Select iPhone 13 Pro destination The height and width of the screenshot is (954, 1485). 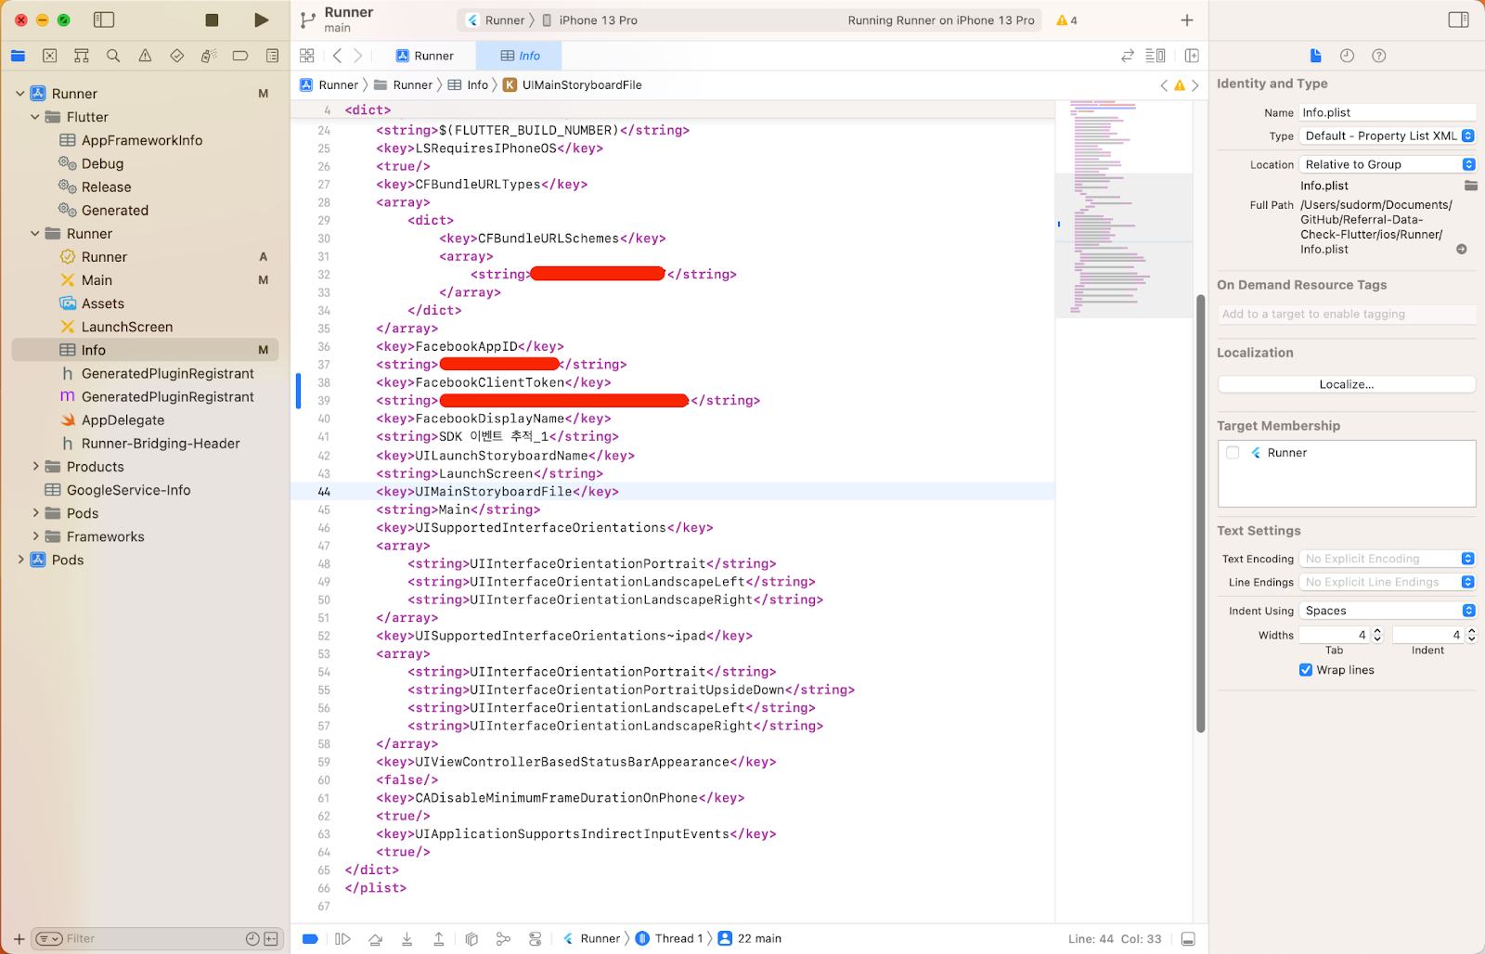[x=589, y=20]
